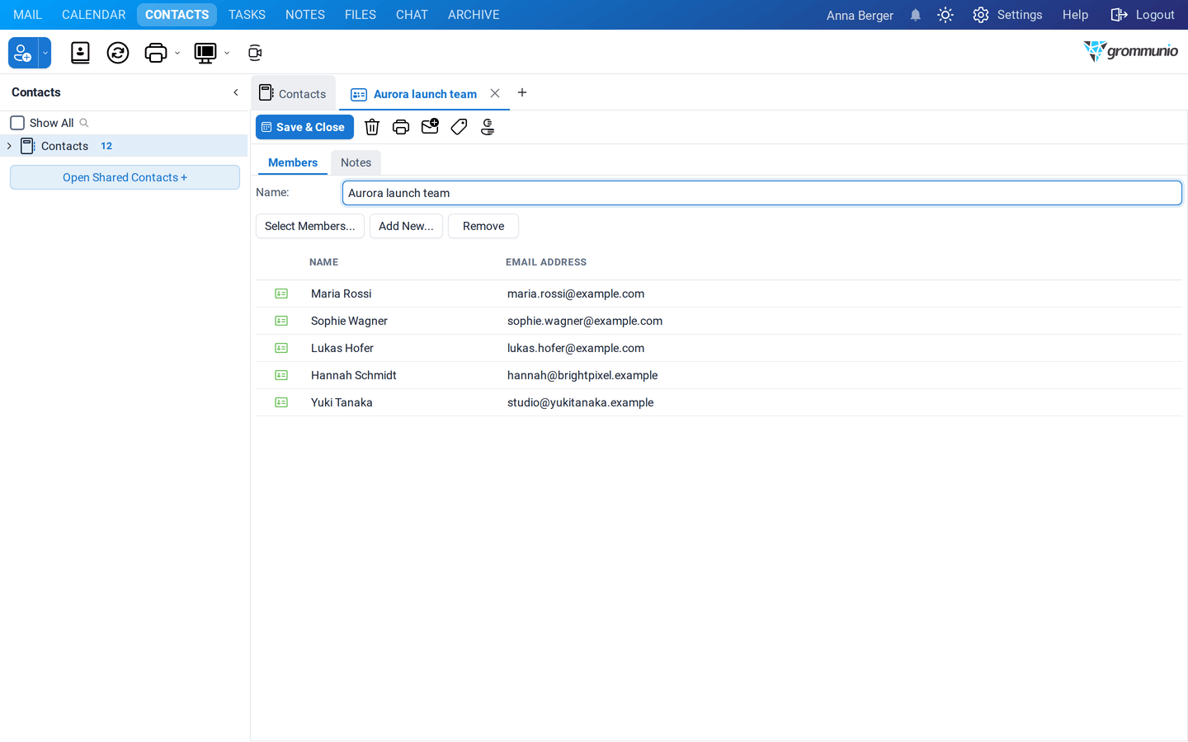Screen dimensions: 1188x742
Task: Click the Remove member button
Action: pos(483,226)
